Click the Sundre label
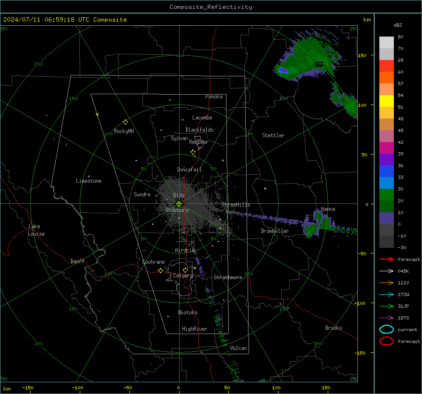 [x=142, y=194]
